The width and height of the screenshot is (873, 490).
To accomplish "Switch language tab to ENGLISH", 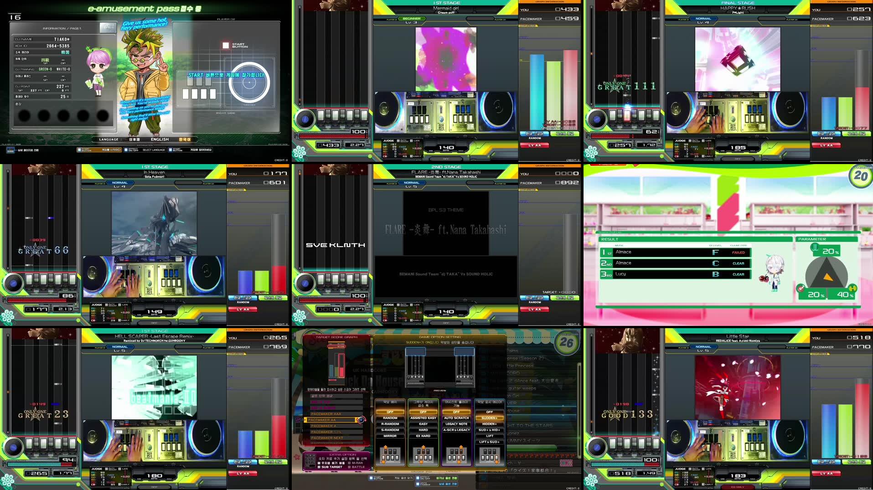I will (x=159, y=140).
